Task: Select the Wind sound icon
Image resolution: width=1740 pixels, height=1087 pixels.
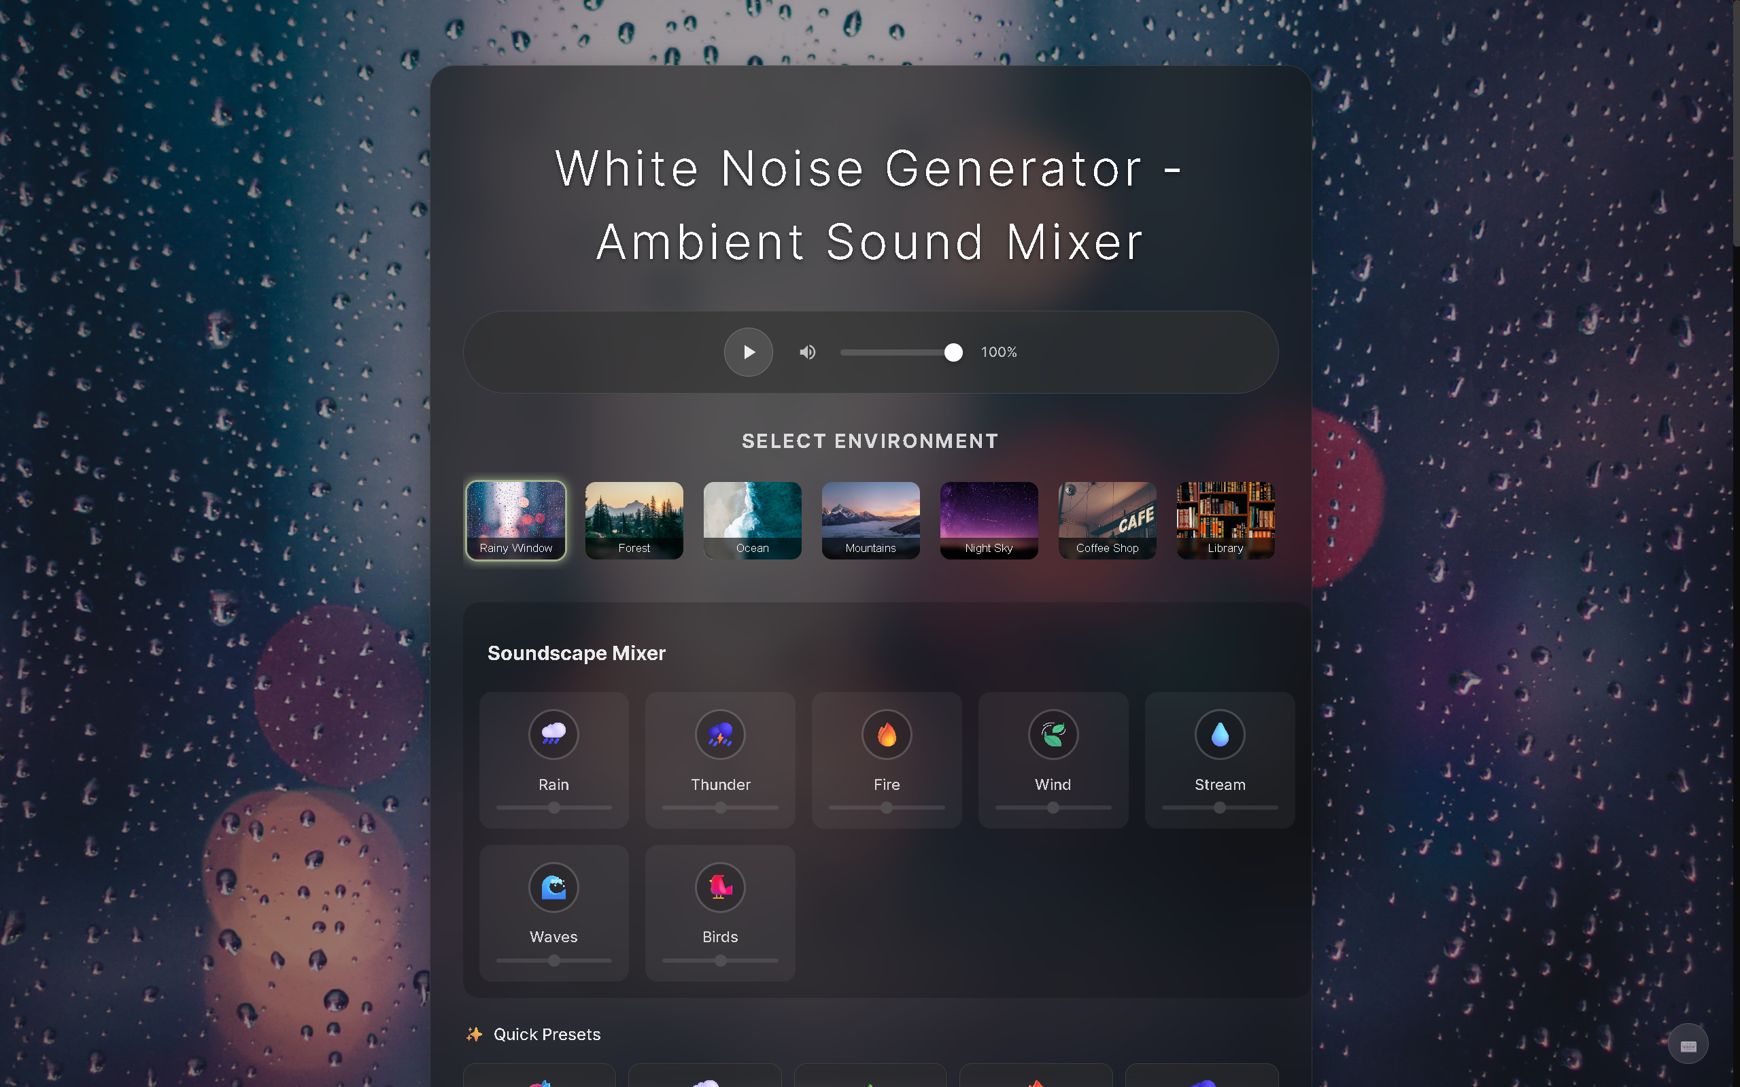Action: [1052, 734]
